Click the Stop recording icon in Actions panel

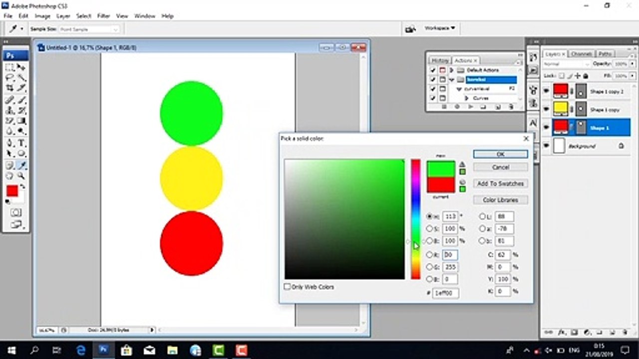pyautogui.click(x=443, y=107)
